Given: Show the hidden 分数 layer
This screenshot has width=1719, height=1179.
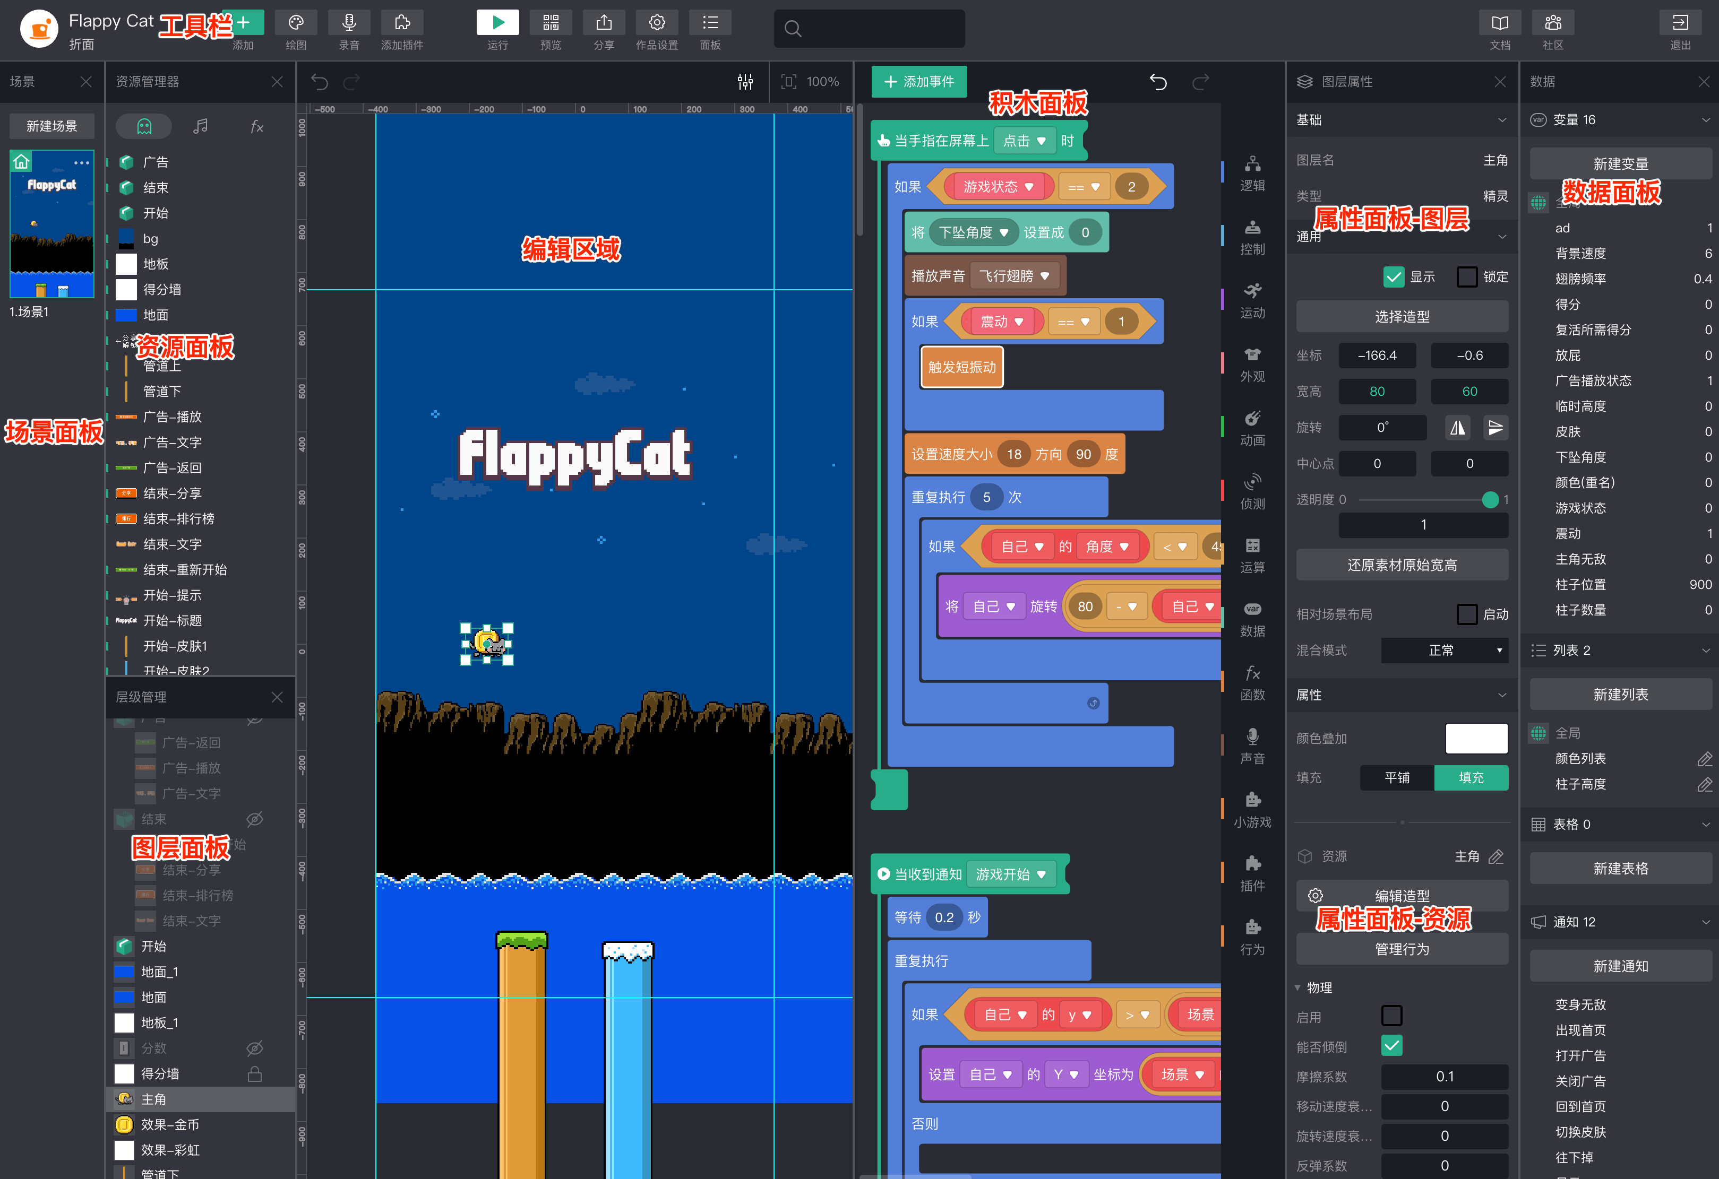Looking at the screenshot, I should [254, 1048].
